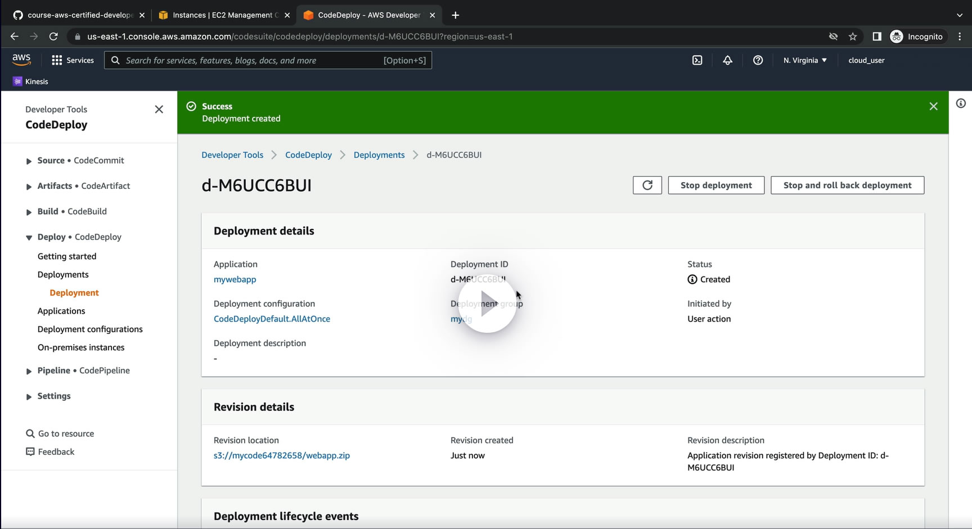This screenshot has height=529, width=972.
Task: Open AWS CloudShell icon in top bar
Action: point(697,60)
